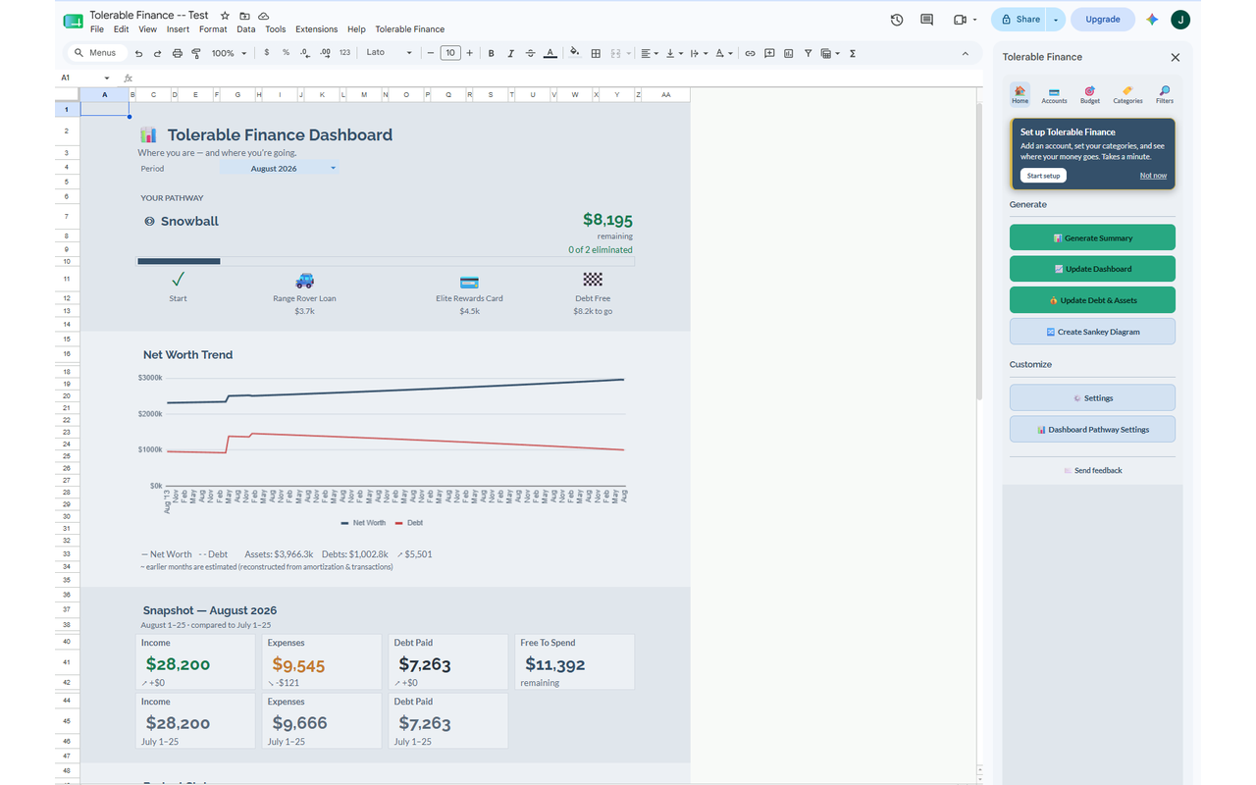Switch to Accounts tab in sidebar

[x=1054, y=94]
